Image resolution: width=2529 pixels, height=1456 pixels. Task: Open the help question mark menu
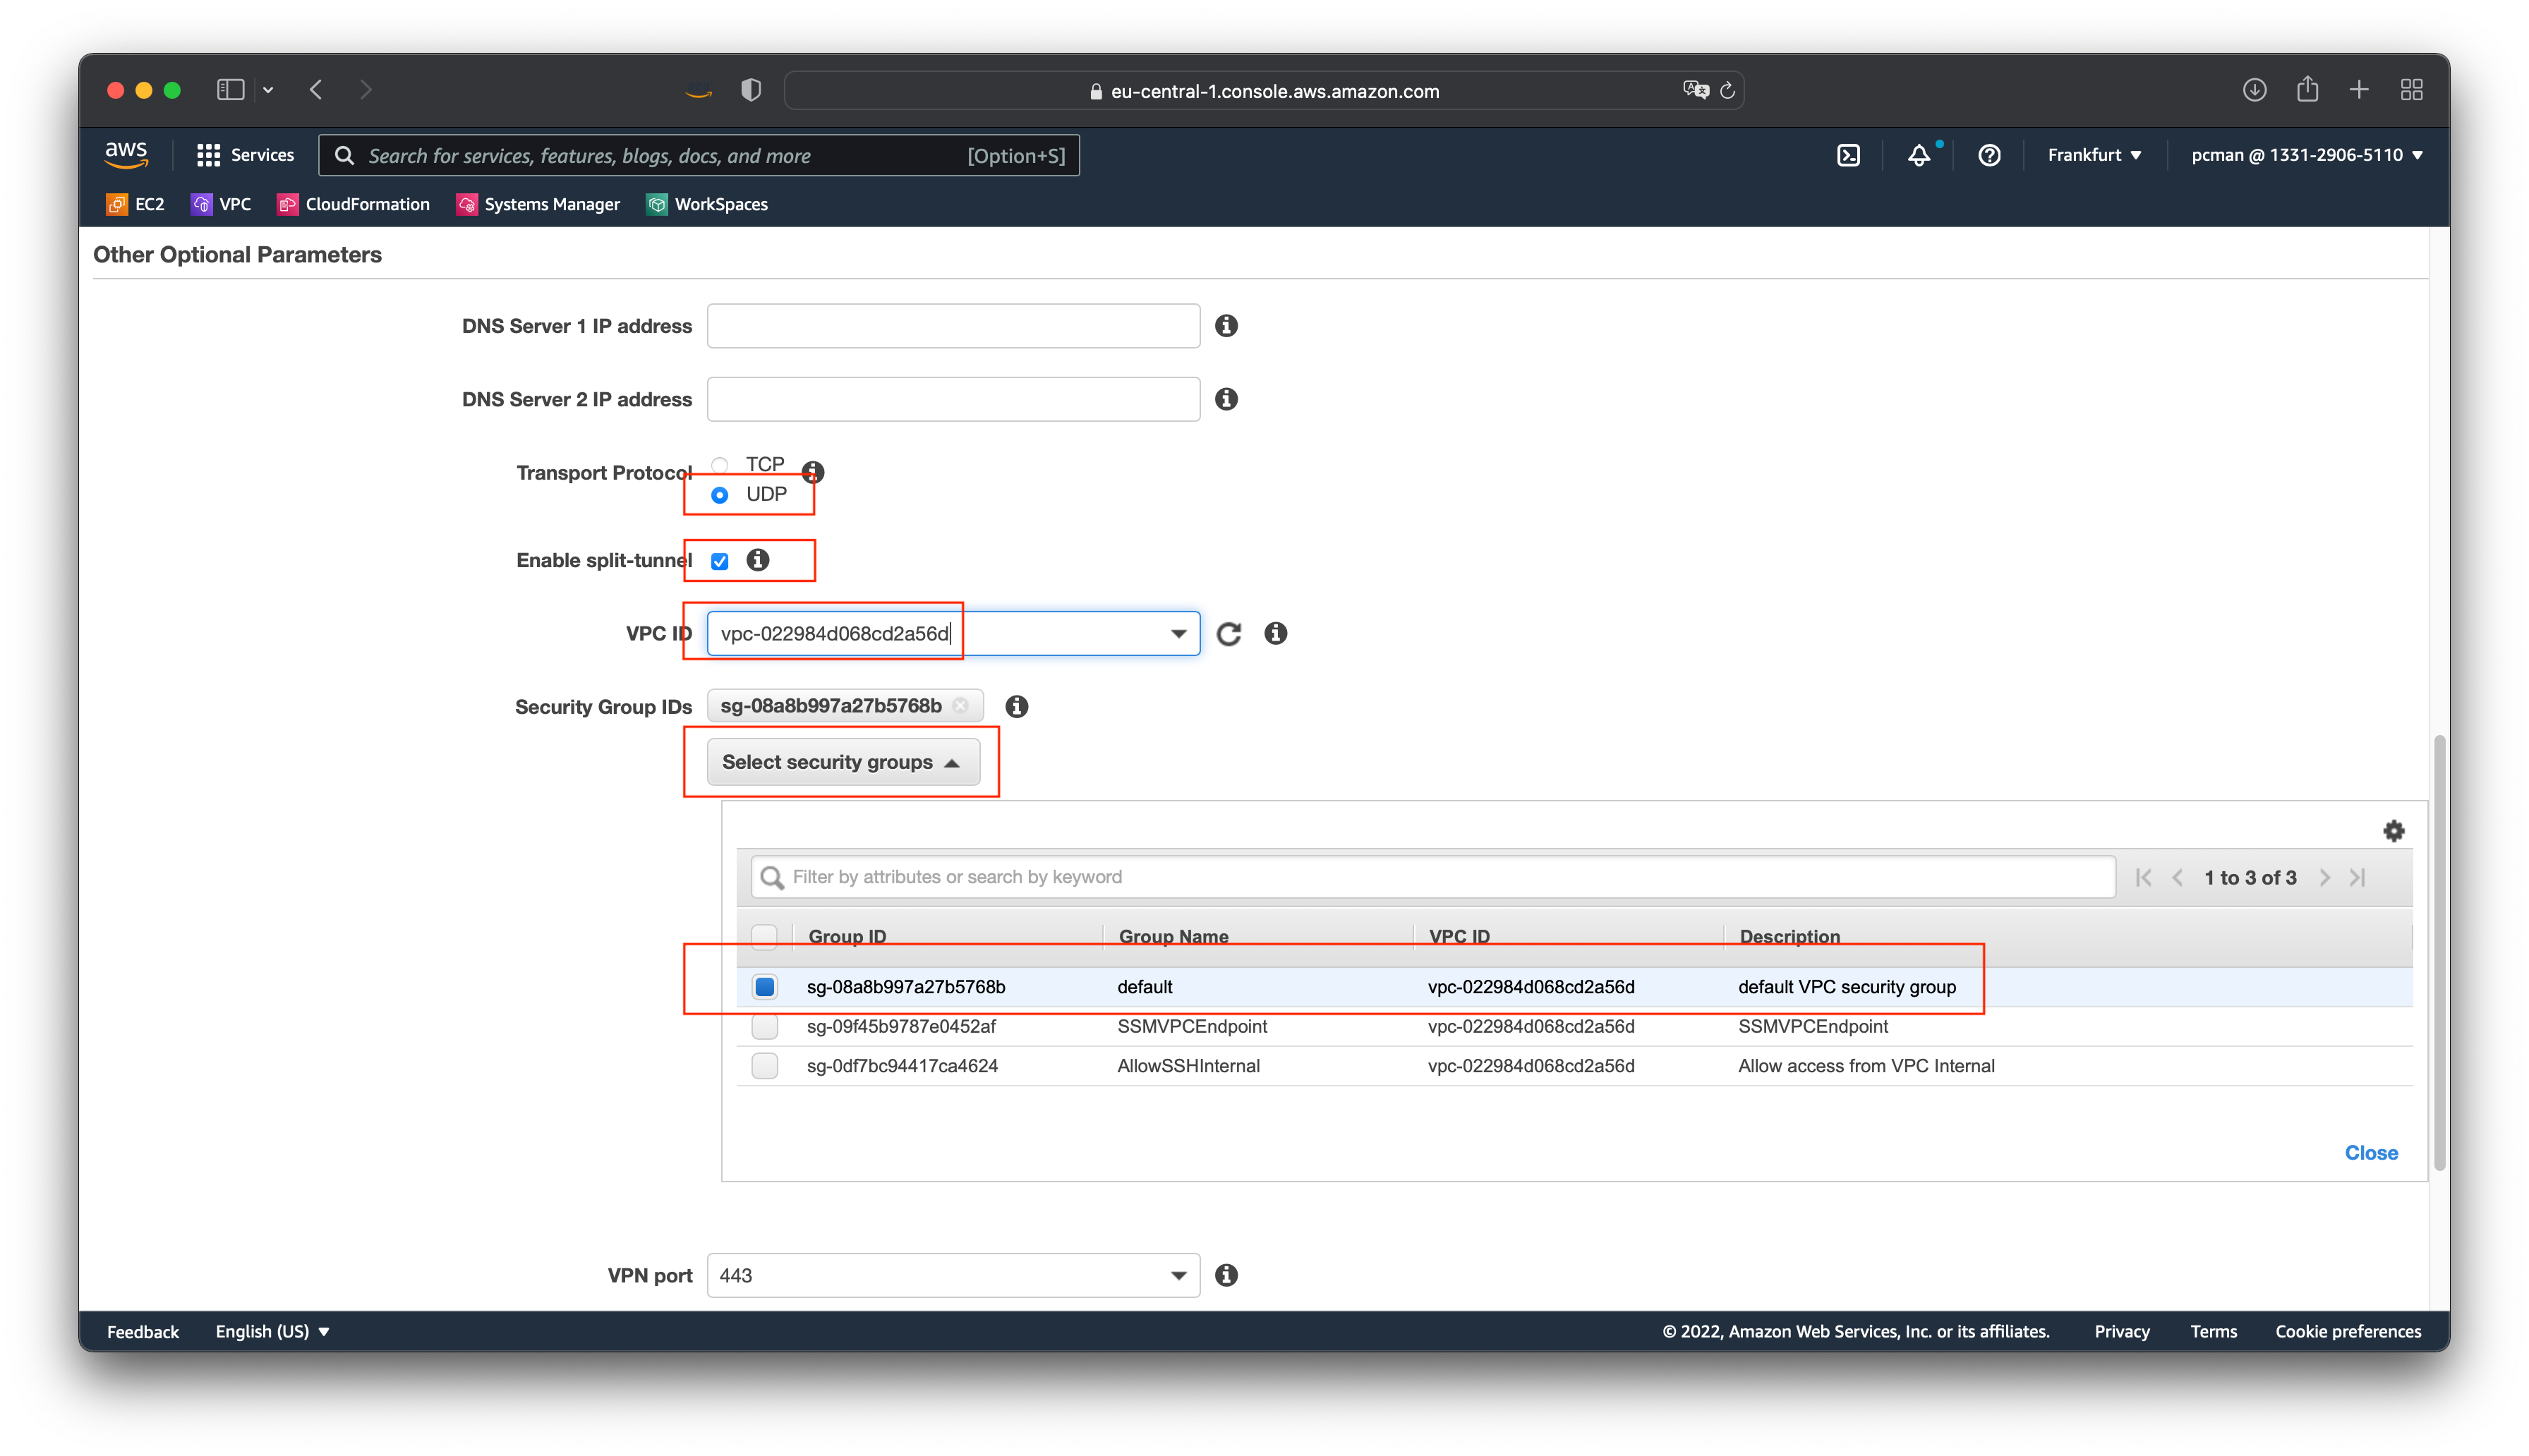[x=1988, y=155]
